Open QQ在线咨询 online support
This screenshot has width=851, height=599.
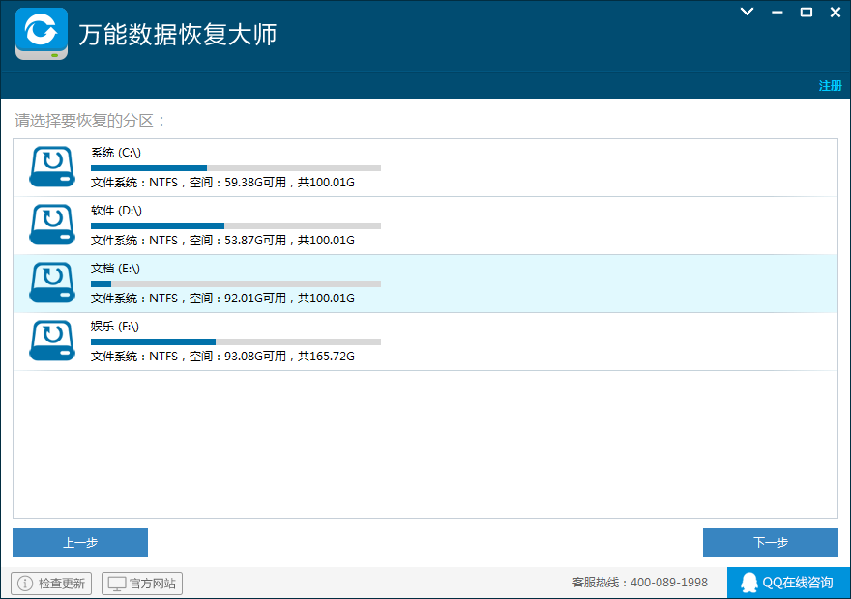[788, 583]
